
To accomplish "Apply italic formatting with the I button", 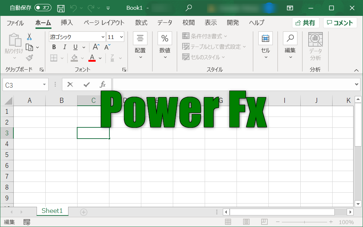I will point(64,47).
